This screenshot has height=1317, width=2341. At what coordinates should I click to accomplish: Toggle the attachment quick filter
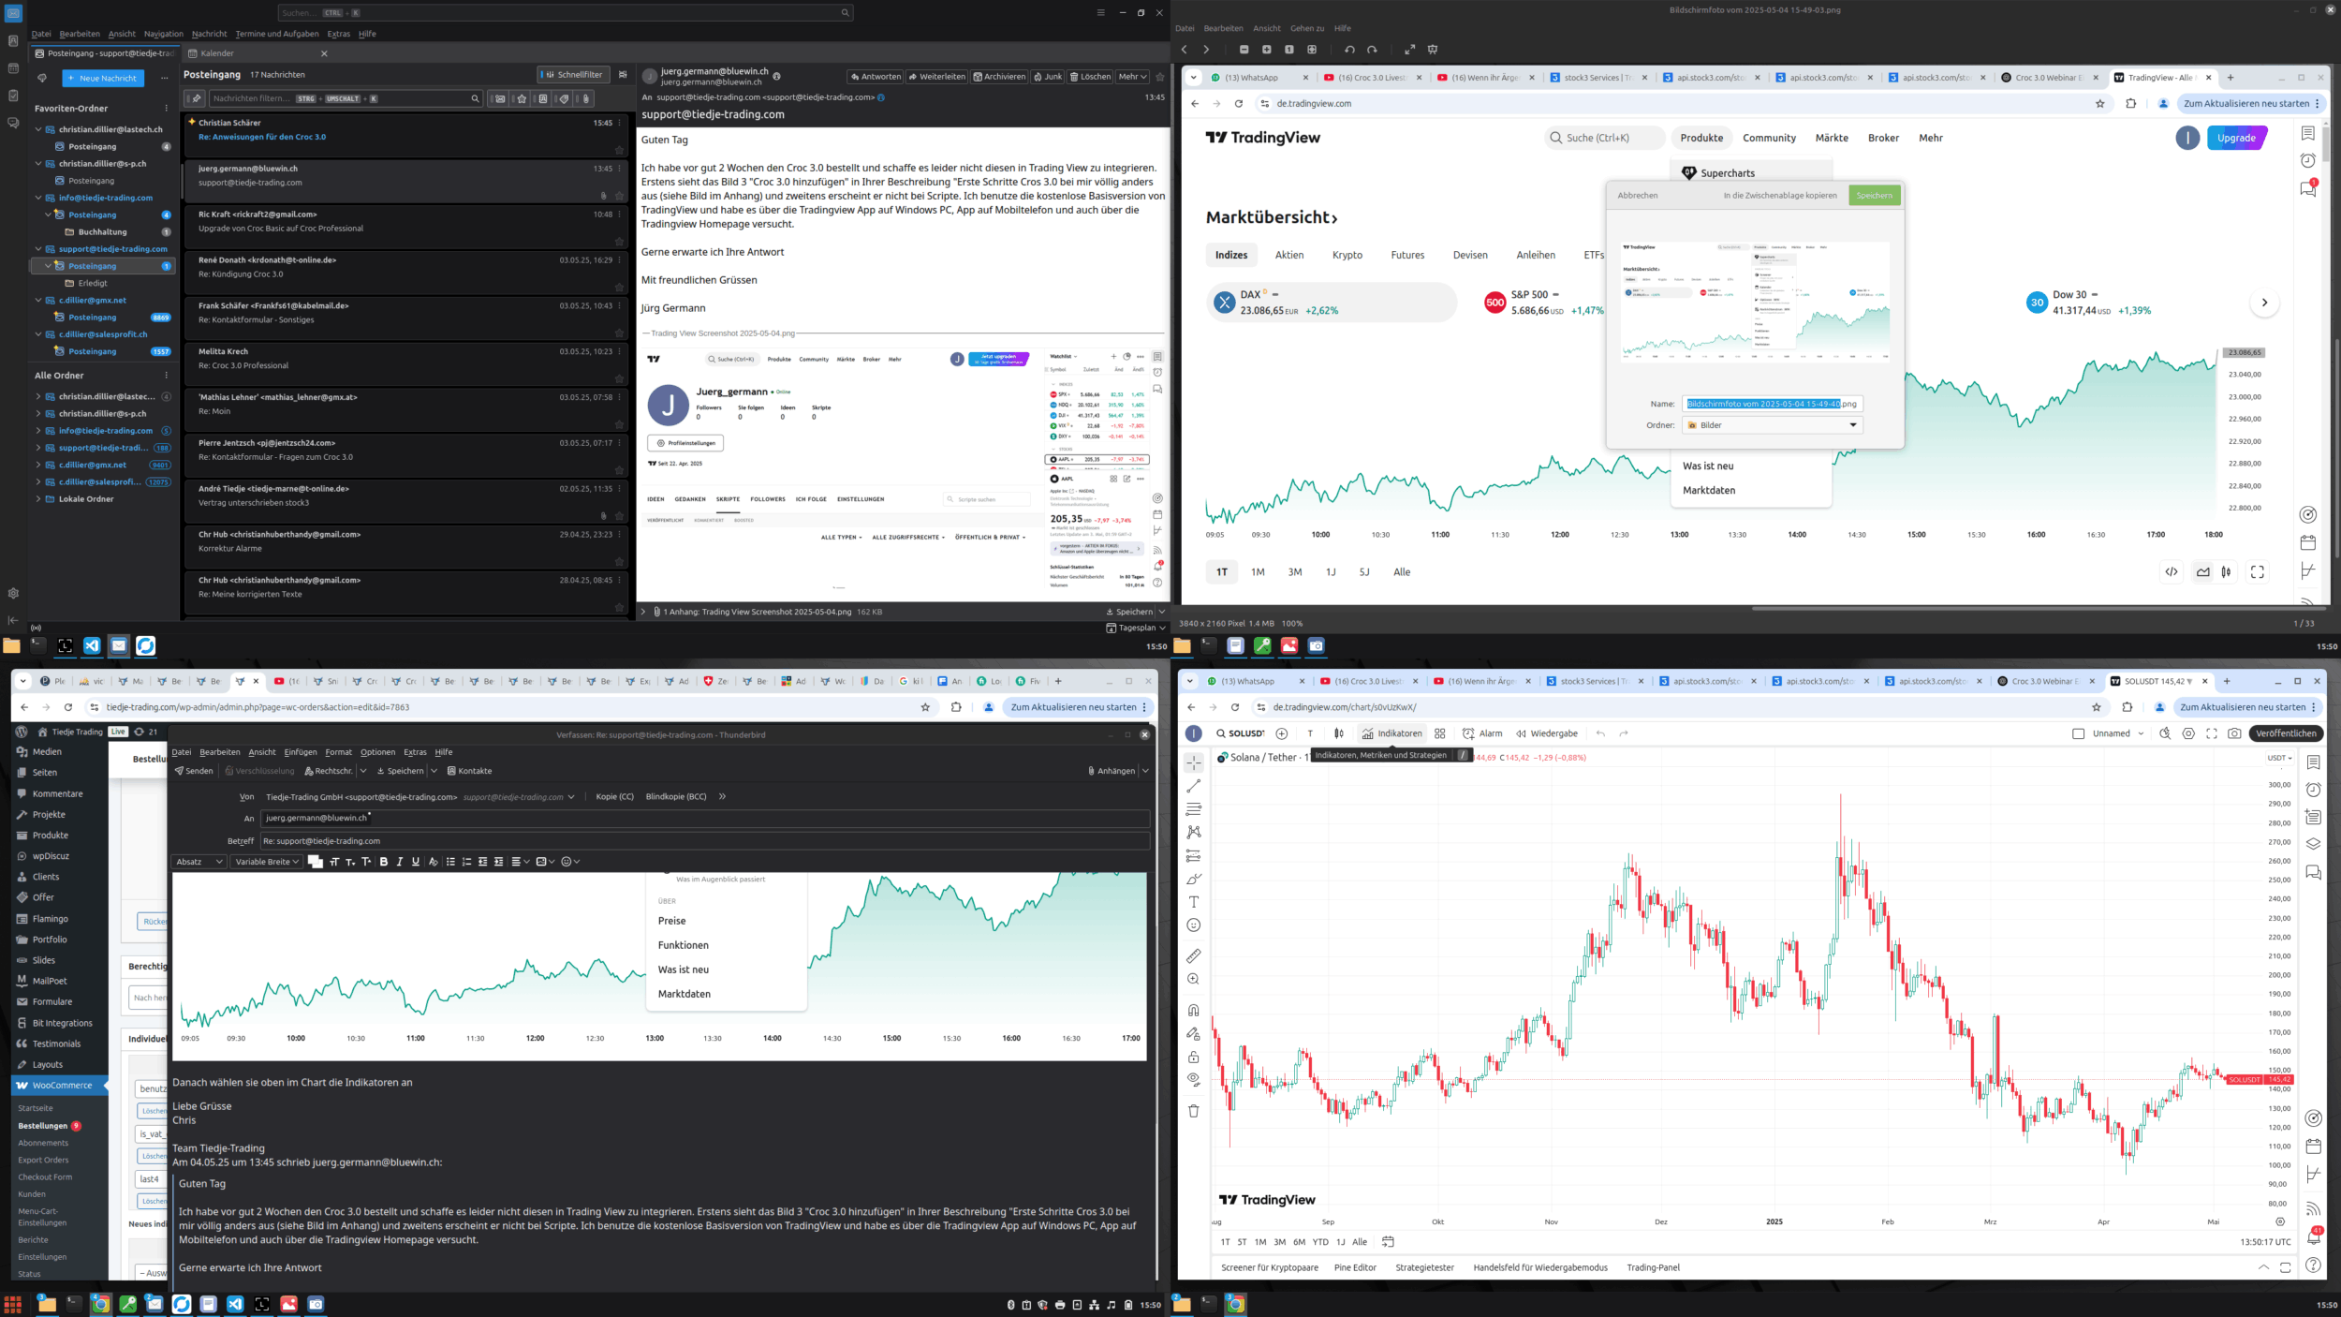[x=585, y=98]
